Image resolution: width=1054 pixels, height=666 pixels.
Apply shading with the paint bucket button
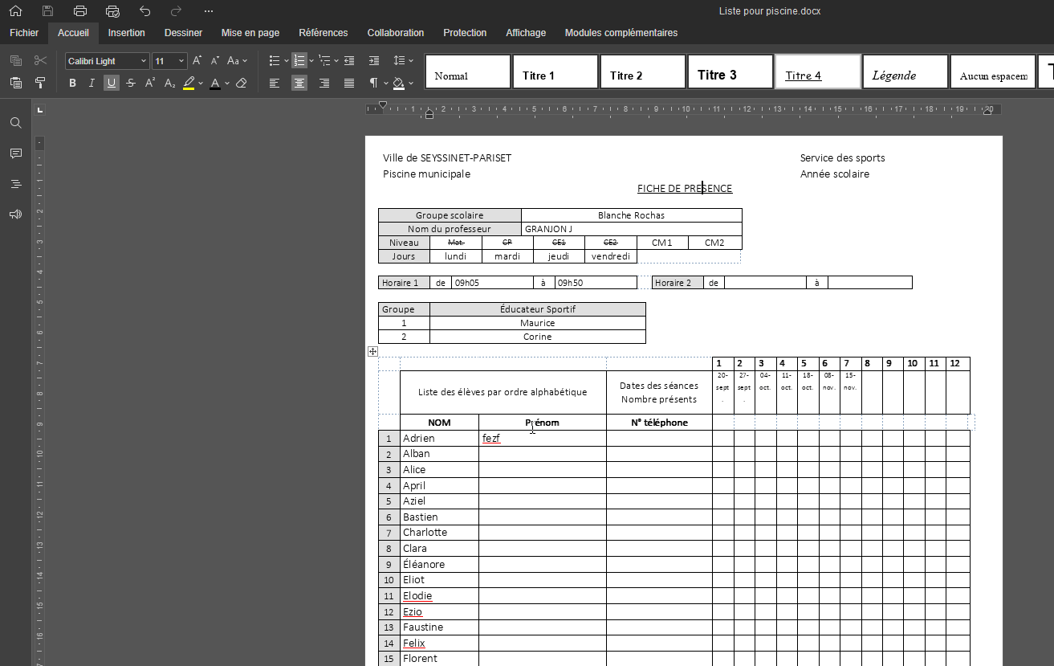click(398, 83)
